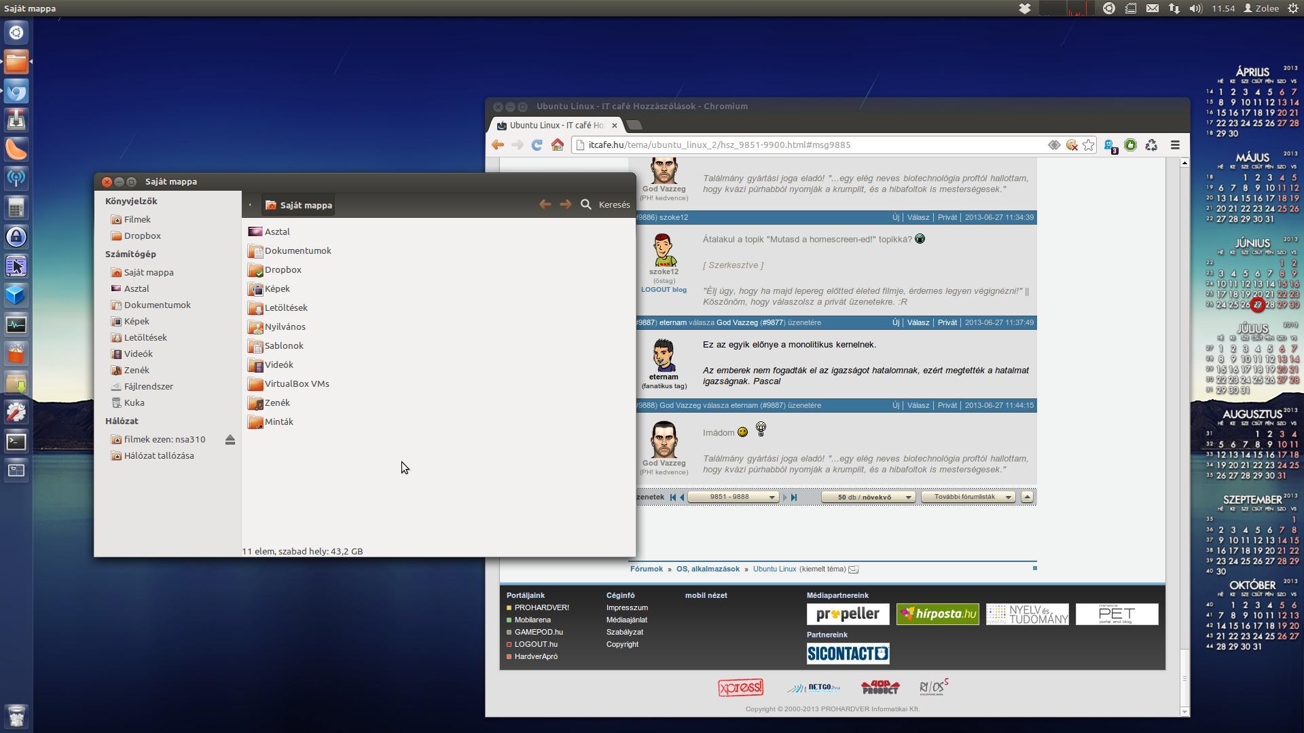This screenshot has height=733, width=1304.
Task: Bookmark the page with the star icon
Action: [x=1089, y=145]
